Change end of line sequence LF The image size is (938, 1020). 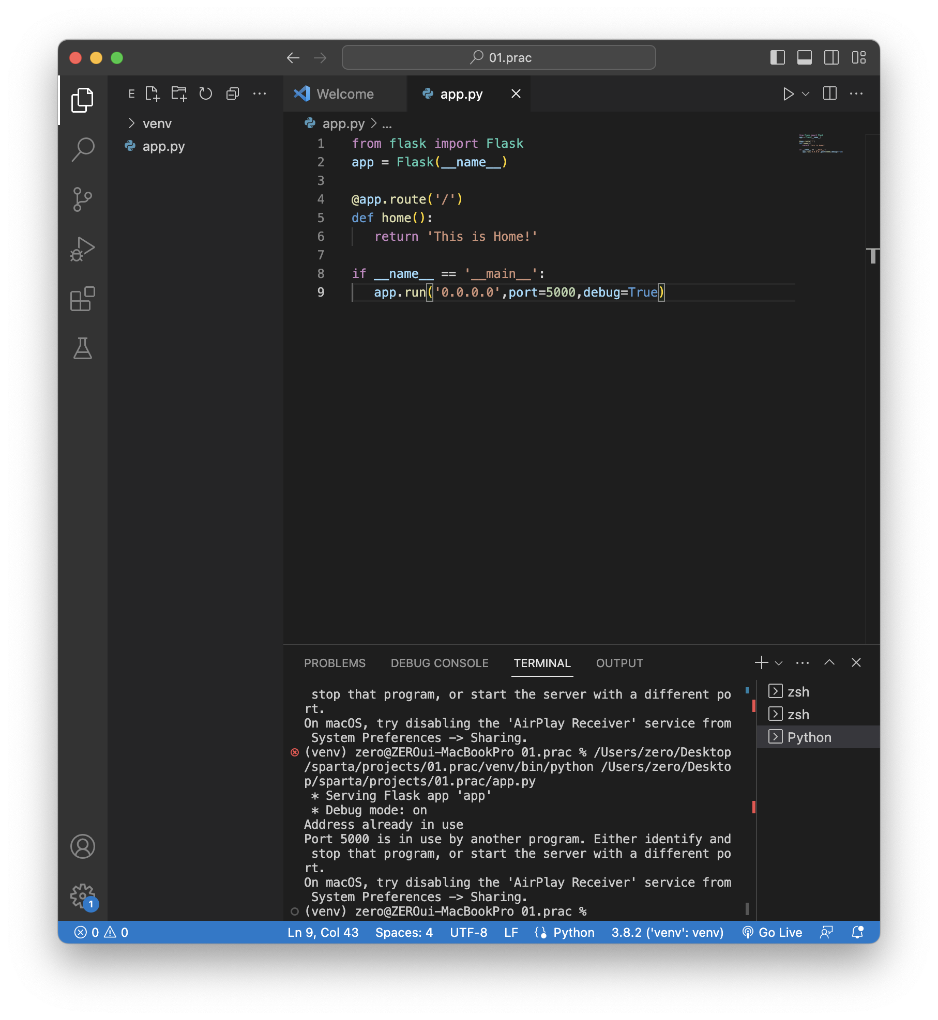point(511,932)
